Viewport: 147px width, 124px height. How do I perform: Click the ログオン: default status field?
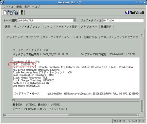[x=125, y=121]
